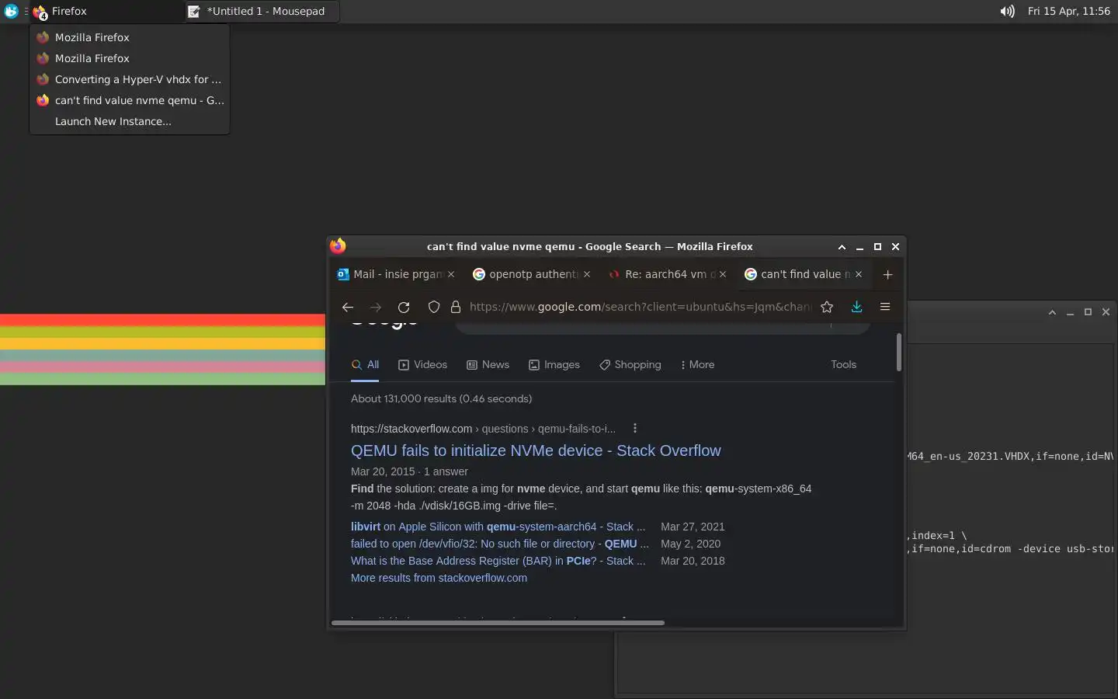
Task: Open tracking protection shield icon
Action: tap(434, 307)
